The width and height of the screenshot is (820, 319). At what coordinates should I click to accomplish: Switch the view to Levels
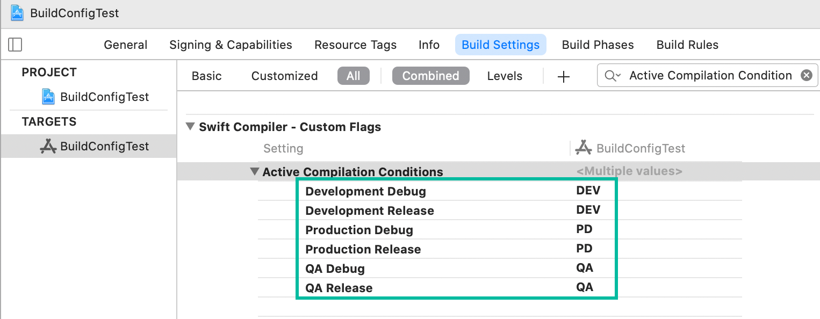tap(505, 76)
